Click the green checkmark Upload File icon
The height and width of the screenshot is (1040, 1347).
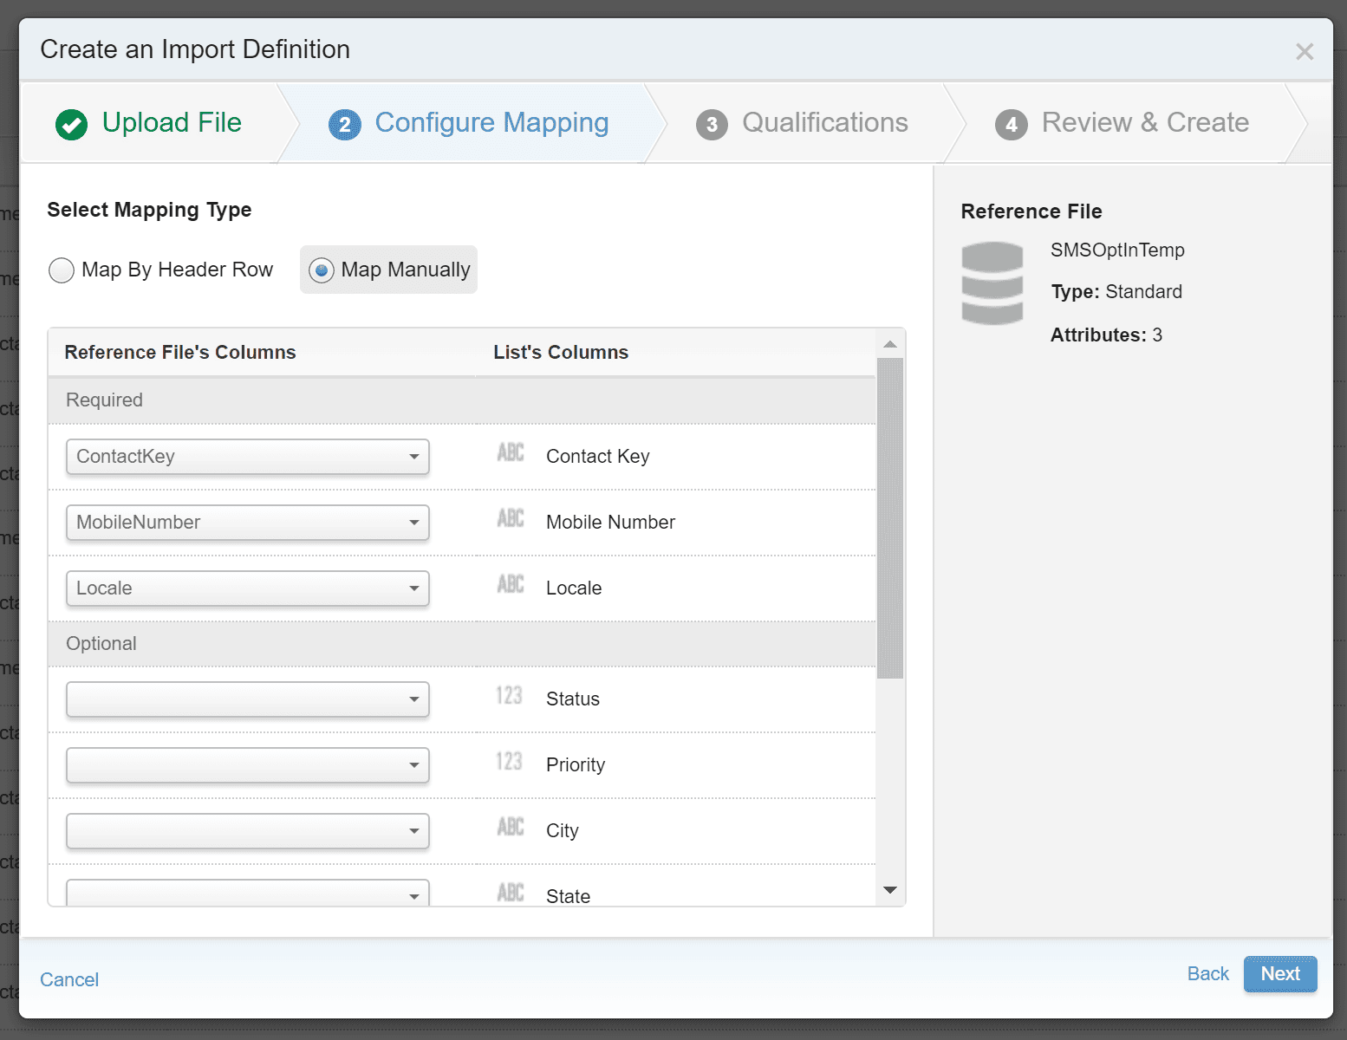(71, 124)
